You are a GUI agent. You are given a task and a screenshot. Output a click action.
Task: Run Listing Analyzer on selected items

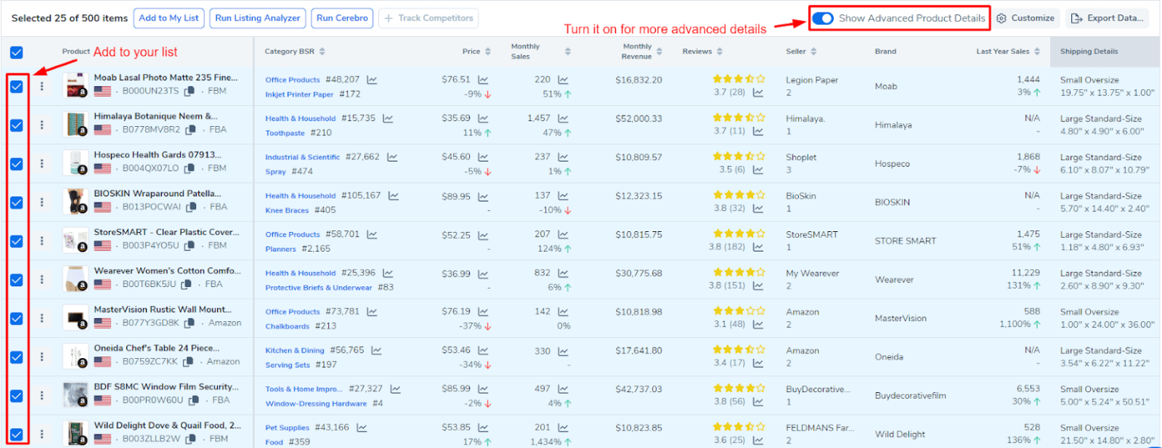coord(258,18)
